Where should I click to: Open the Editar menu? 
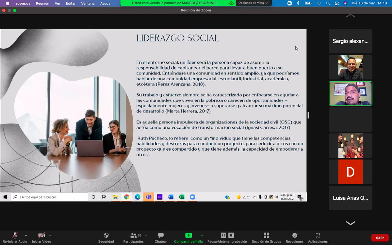click(71, 3)
